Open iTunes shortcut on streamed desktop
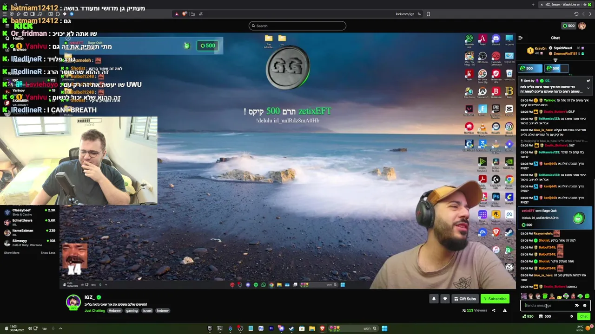Screen dimensions: 595x334 (x=496, y=250)
